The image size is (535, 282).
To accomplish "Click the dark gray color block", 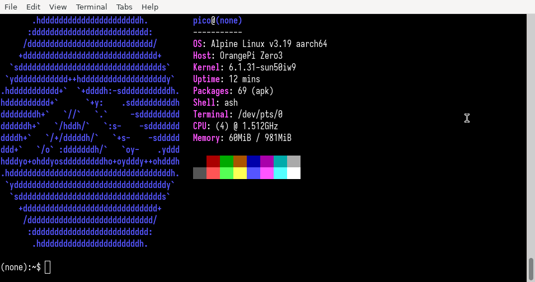I will click(x=200, y=173).
